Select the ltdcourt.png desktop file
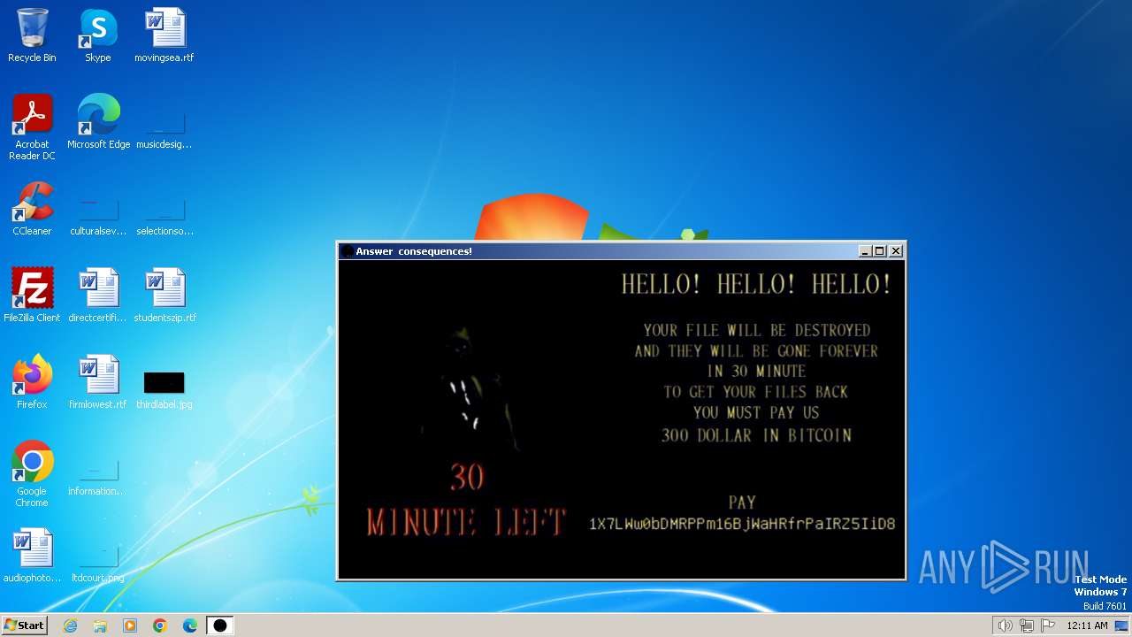This screenshot has height=637, width=1132. [98, 563]
